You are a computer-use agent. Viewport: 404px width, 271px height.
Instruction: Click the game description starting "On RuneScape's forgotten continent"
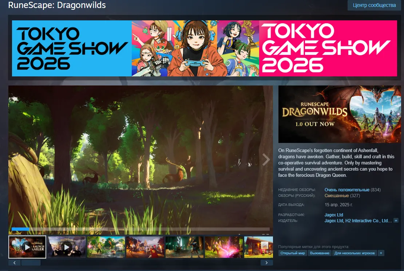[336, 163]
